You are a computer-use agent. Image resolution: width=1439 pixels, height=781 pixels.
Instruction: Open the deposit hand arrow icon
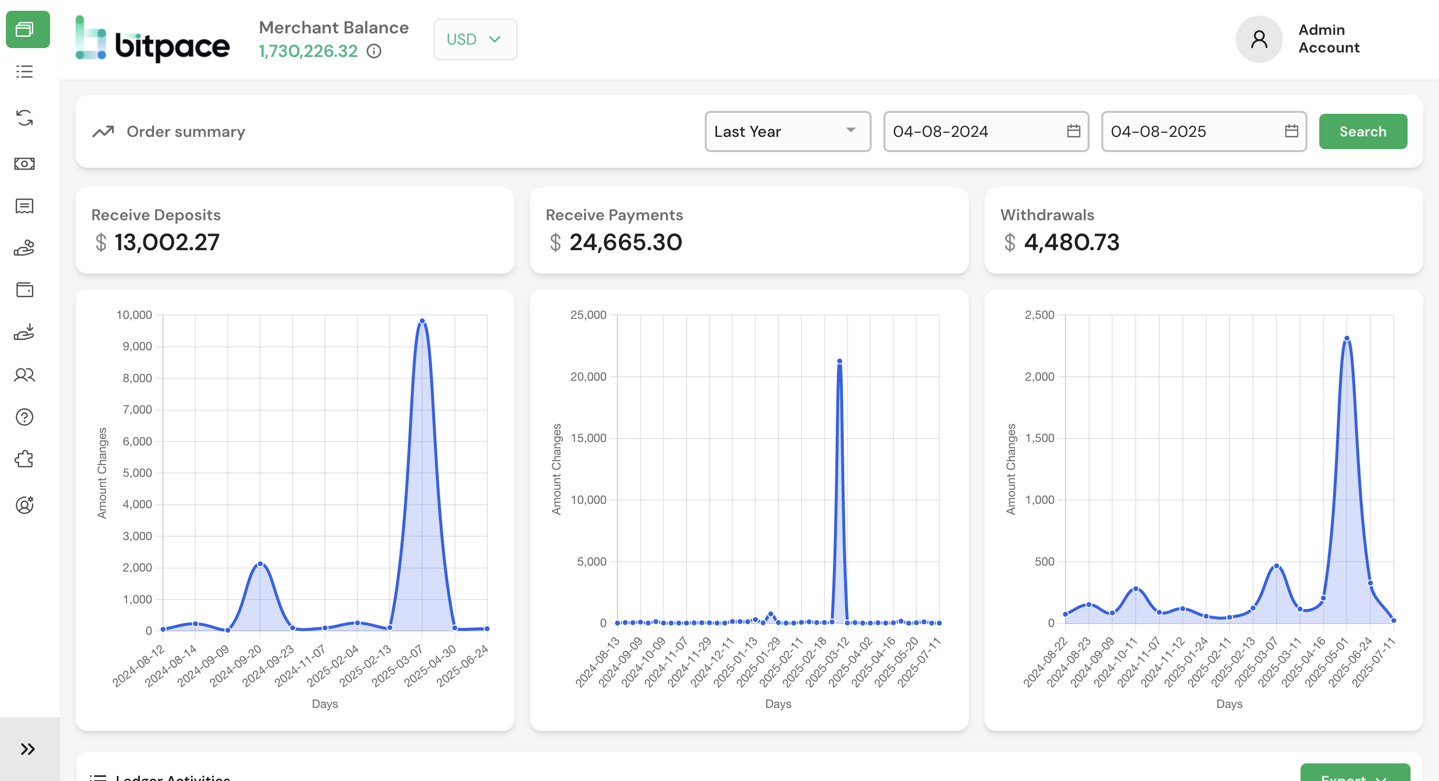click(25, 332)
